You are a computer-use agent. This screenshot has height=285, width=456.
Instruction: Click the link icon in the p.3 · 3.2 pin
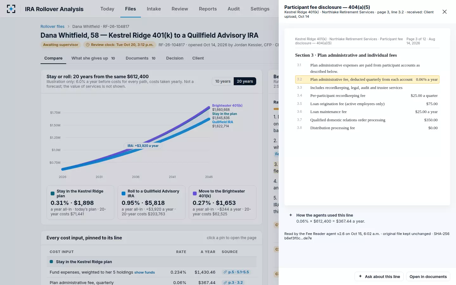[225, 282]
